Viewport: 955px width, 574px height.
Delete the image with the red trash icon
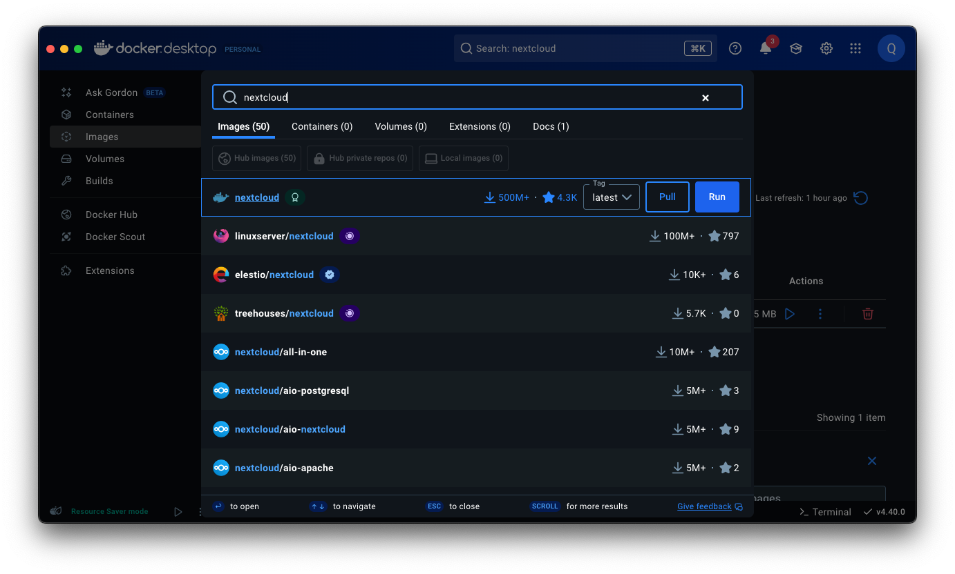click(868, 314)
